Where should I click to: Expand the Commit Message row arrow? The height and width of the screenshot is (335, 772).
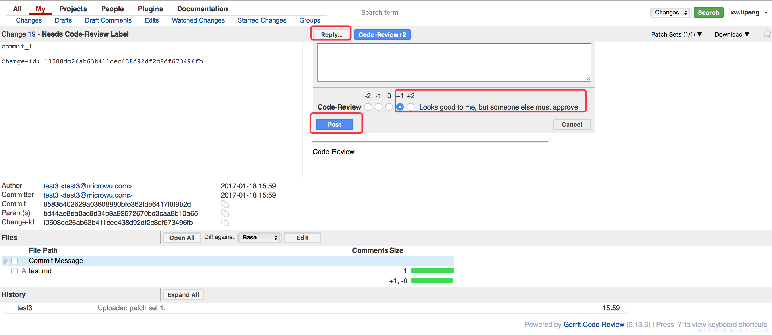point(5,261)
